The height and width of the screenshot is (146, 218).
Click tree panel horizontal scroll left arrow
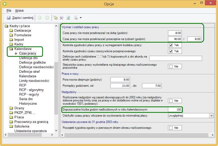point(6,135)
